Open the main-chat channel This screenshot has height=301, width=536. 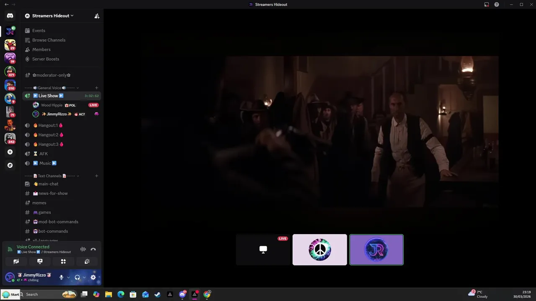[62, 184]
